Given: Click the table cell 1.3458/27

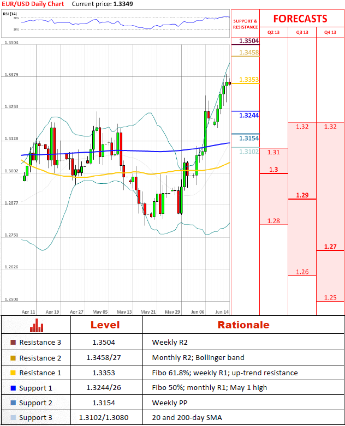Looking at the screenshot, I should [x=104, y=357].
